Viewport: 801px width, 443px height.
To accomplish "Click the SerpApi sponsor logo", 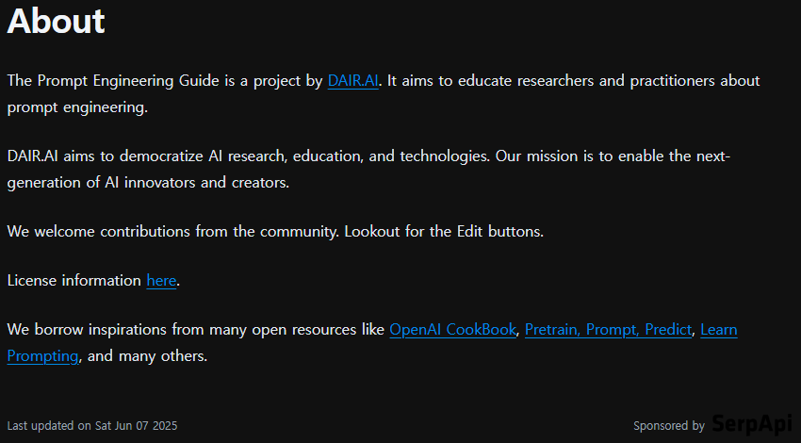I will click(x=751, y=425).
